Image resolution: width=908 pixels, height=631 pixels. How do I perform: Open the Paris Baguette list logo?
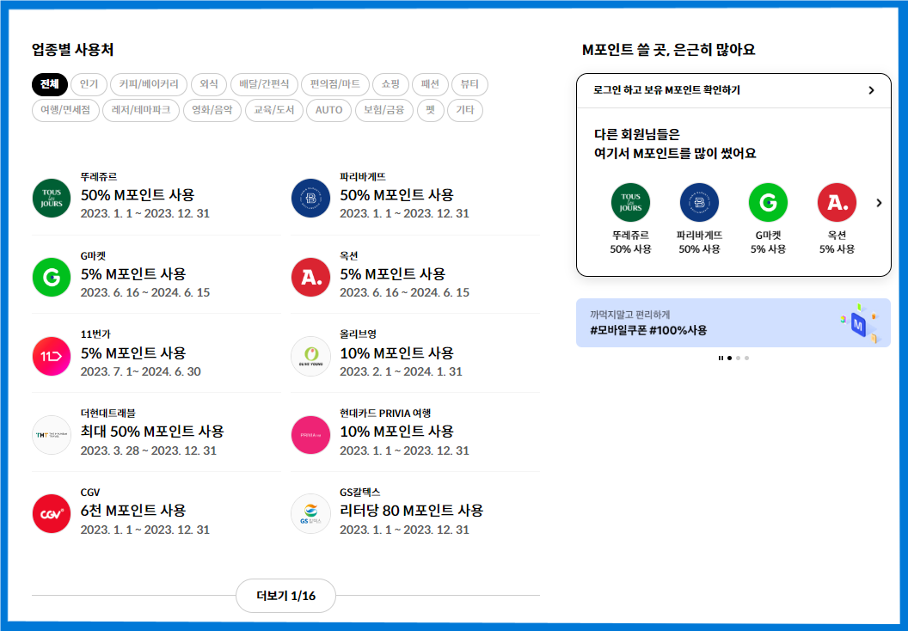[310, 198]
